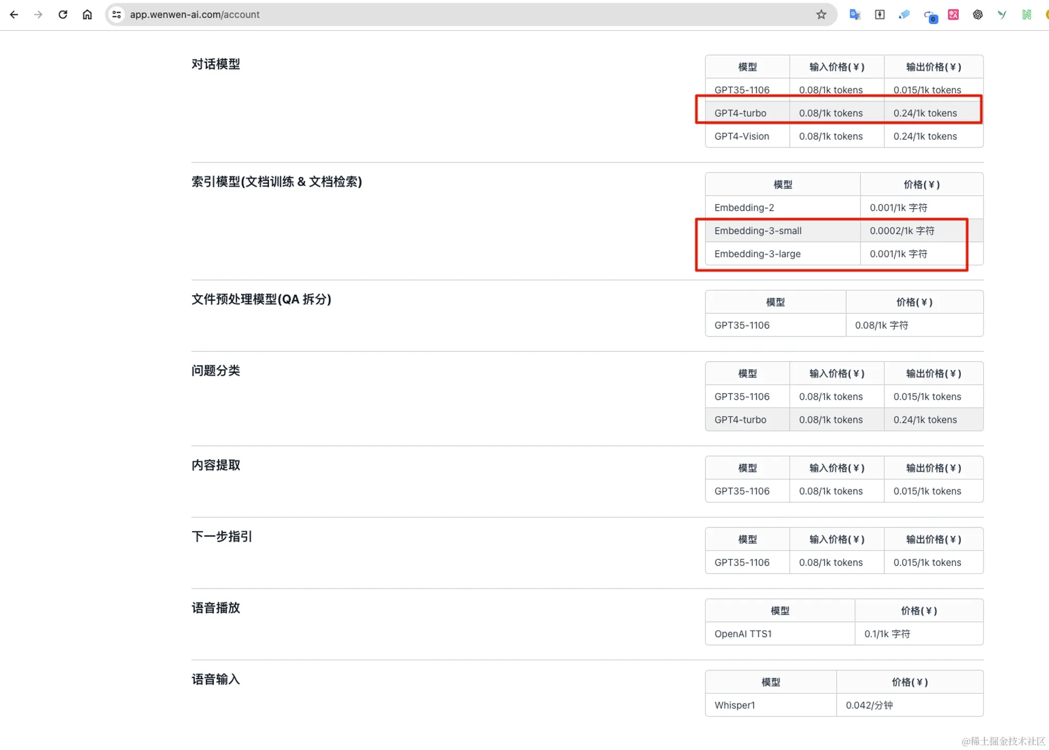The height and width of the screenshot is (750, 1049).
Task: Click GPT4-turbo output price in 问题分类 table
Action: [933, 419]
